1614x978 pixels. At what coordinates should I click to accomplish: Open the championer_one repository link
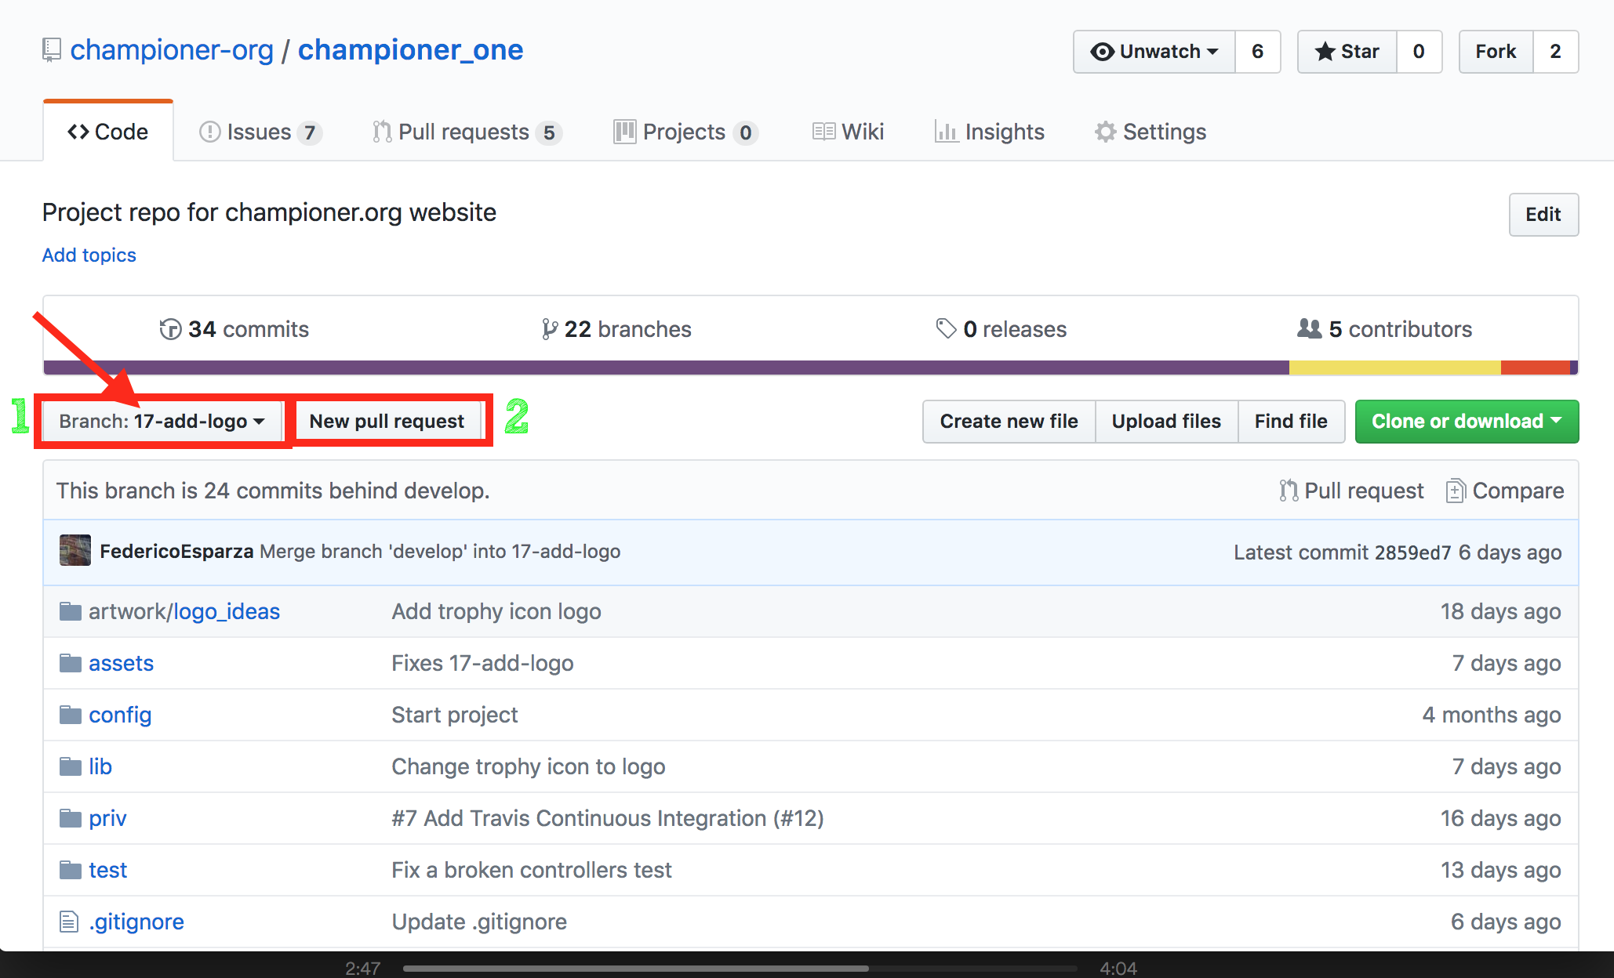point(410,50)
